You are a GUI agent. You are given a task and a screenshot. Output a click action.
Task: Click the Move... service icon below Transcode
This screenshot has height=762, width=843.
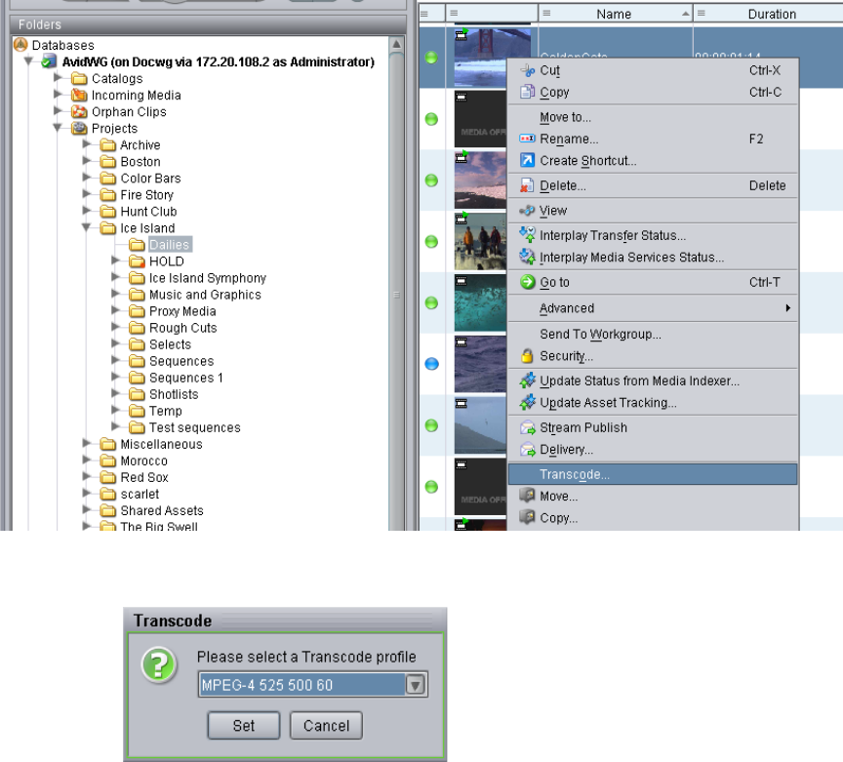click(528, 496)
